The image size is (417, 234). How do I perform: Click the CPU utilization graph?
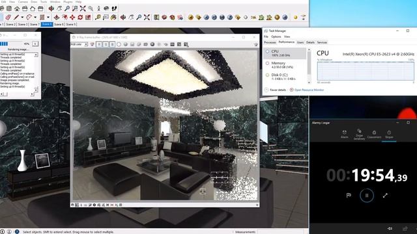click(366, 71)
